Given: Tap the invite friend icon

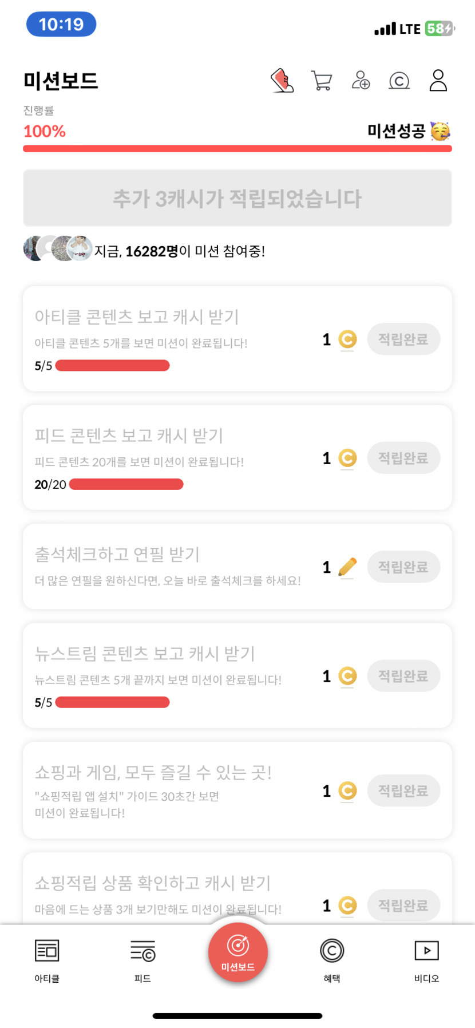Looking at the screenshot, I should [361, 81].
